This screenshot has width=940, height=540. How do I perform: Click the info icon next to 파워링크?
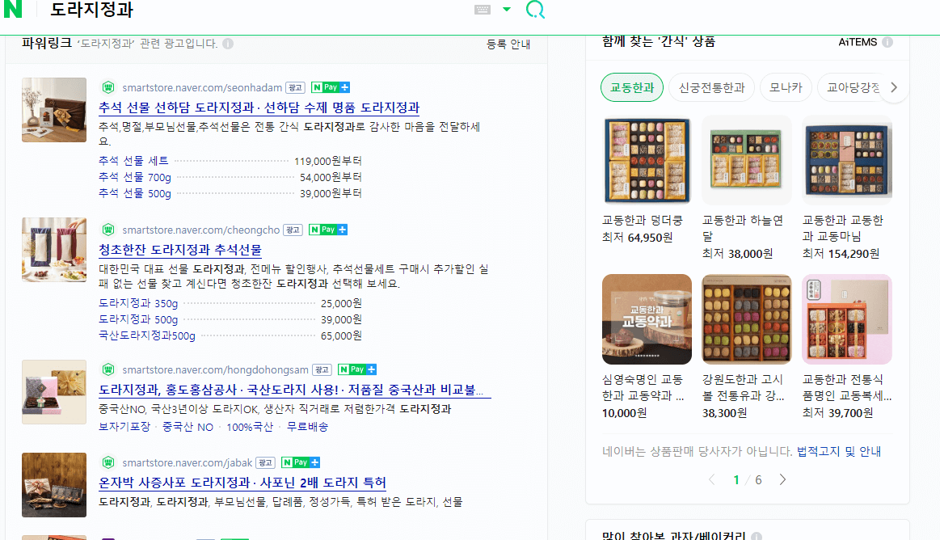[x=227, y=43]
